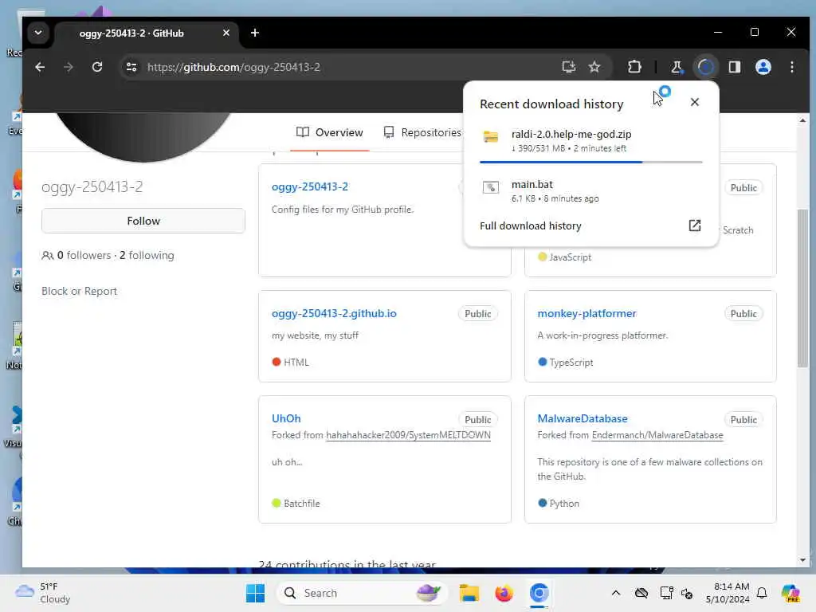Open the UhOh repository
The width and height of the screenshot is (816, 612).
point(286,418)
